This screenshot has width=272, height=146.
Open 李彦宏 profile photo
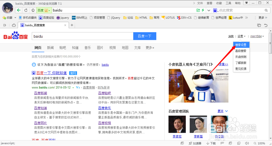pyautogui.click(x=177, y=124)
